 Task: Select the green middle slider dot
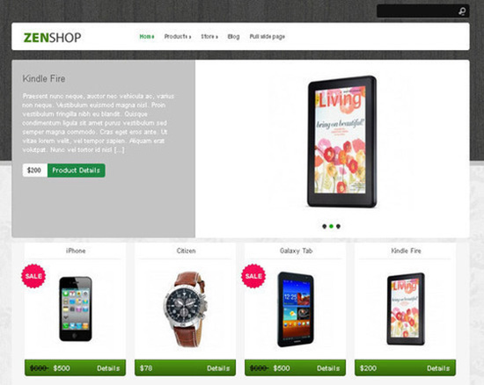point(331,226)
